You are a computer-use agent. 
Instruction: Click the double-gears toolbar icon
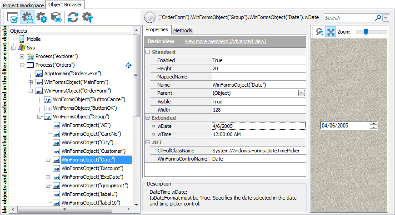point(42,18)
